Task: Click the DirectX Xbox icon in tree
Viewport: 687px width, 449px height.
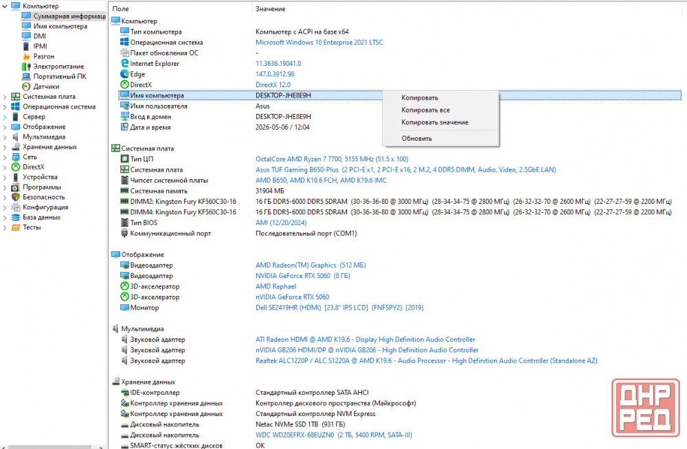Action: point(16,167)
